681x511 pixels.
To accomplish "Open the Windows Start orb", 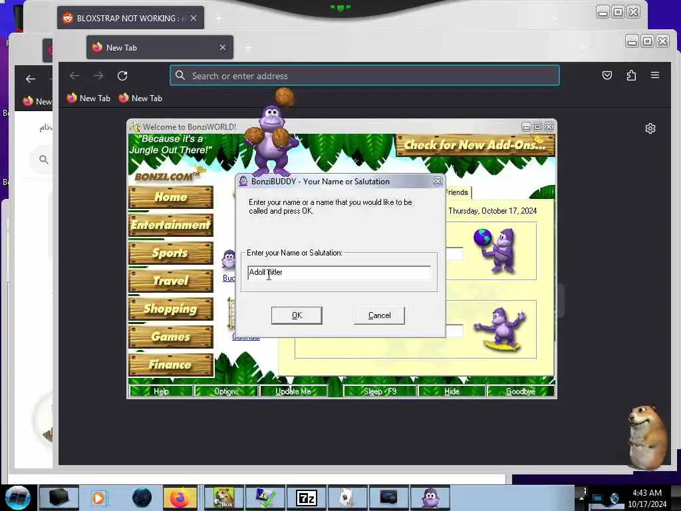I will 17,498.
